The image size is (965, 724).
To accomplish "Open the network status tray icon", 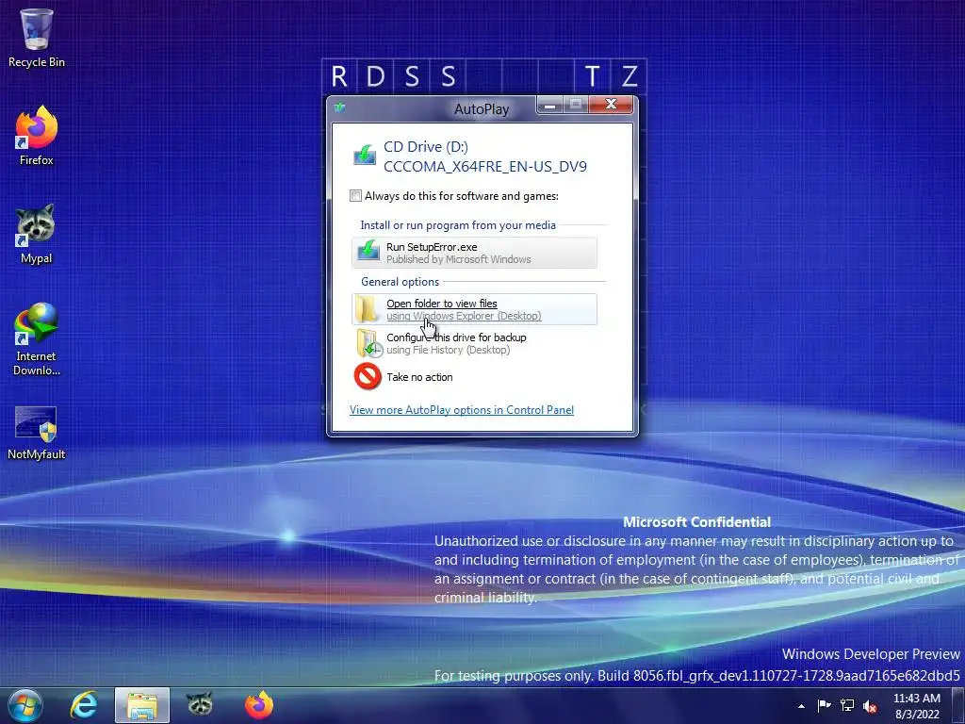I will tap(847, 705).
